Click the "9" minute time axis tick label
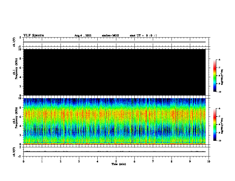The width and height of the screenshot is (235, 181). point(190,161)
